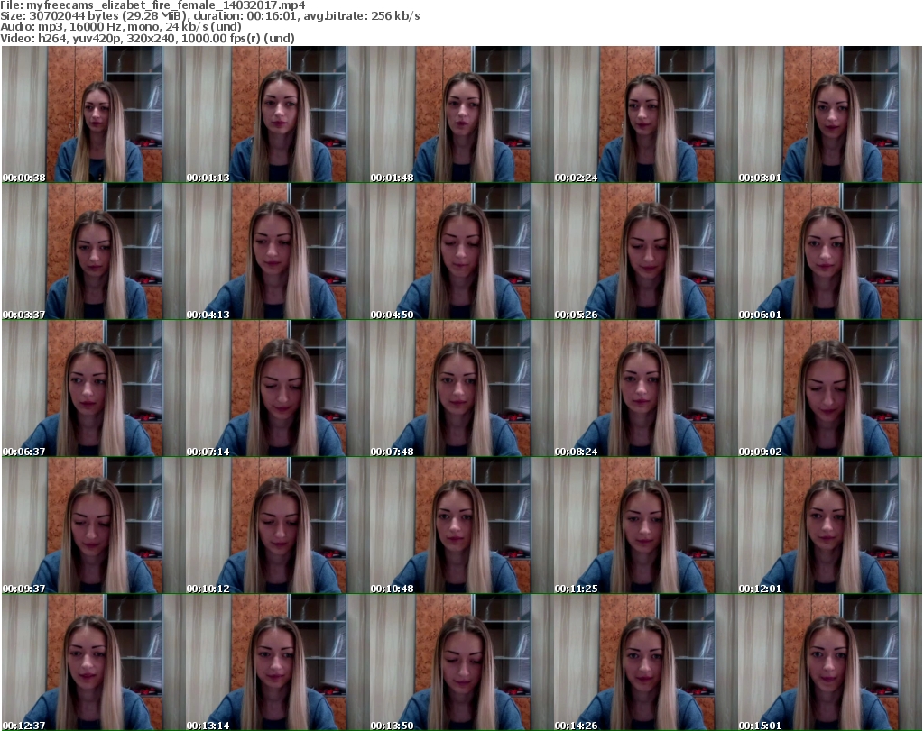This screenshot has width=924, height=731.
Task: Click the Video h264 yuv420p info line
Action: coord(147,38)
